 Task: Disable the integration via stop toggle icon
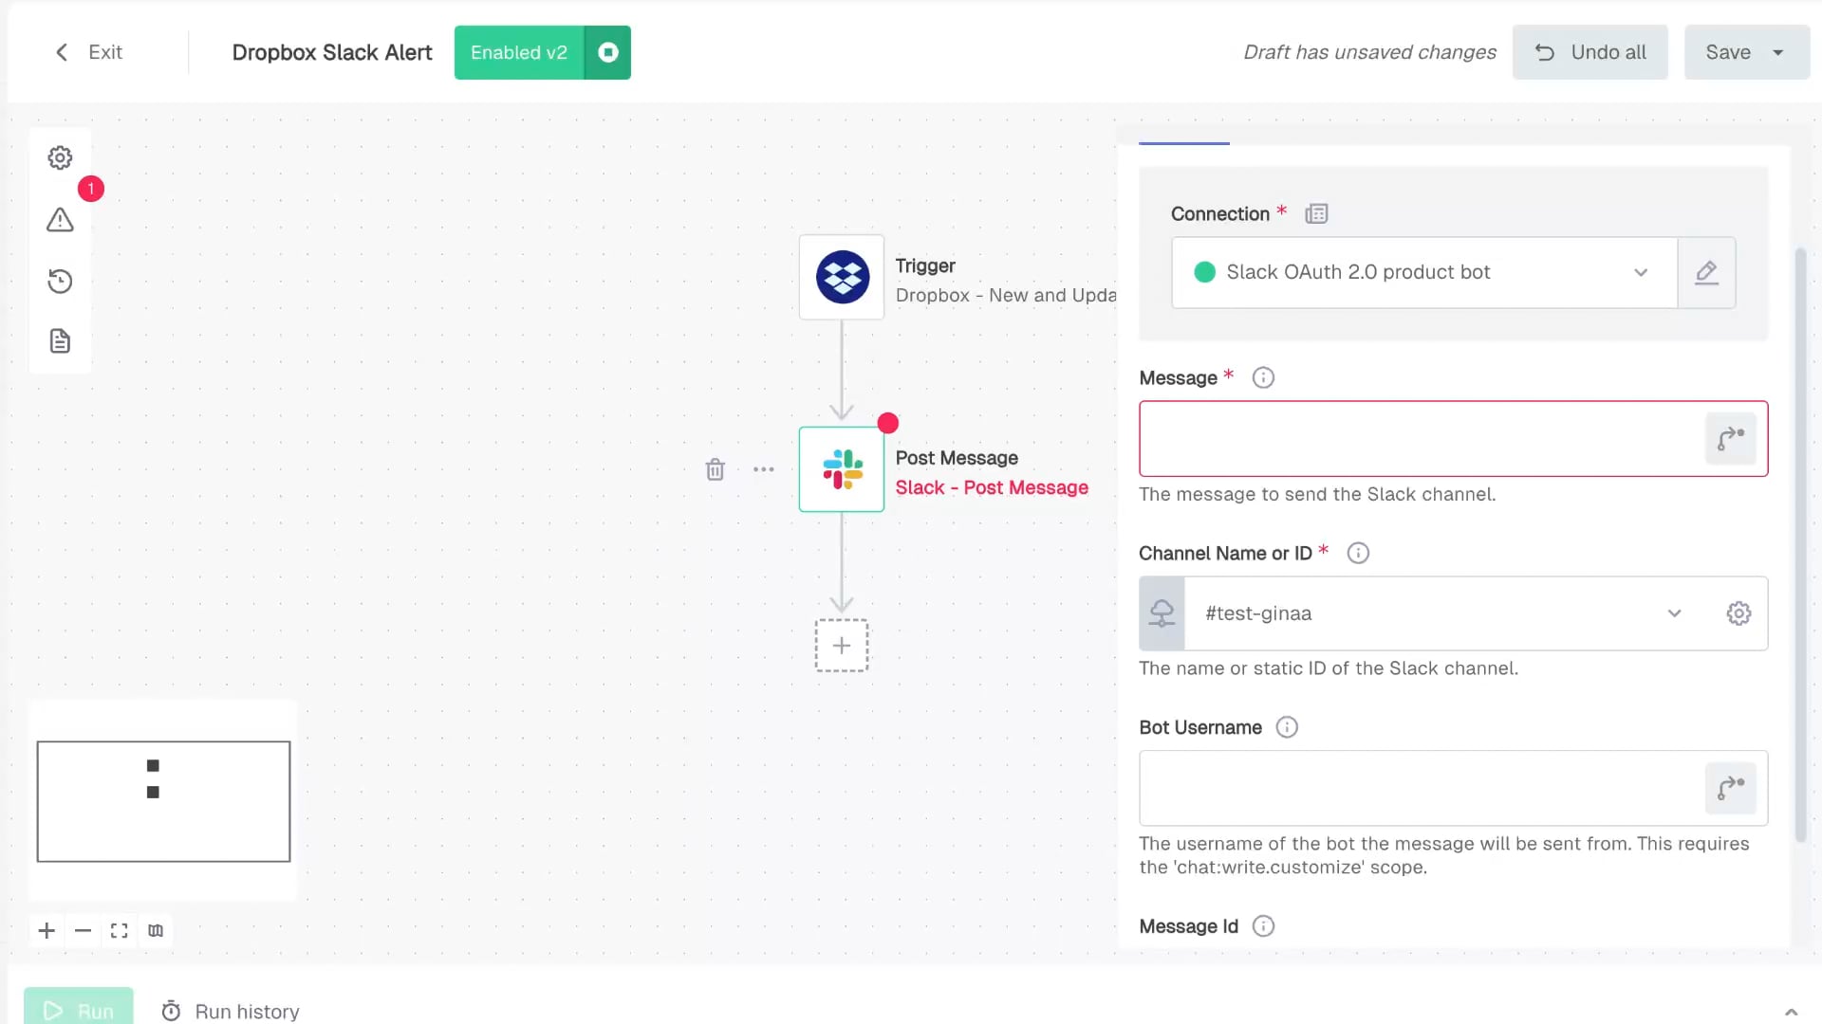608,53
